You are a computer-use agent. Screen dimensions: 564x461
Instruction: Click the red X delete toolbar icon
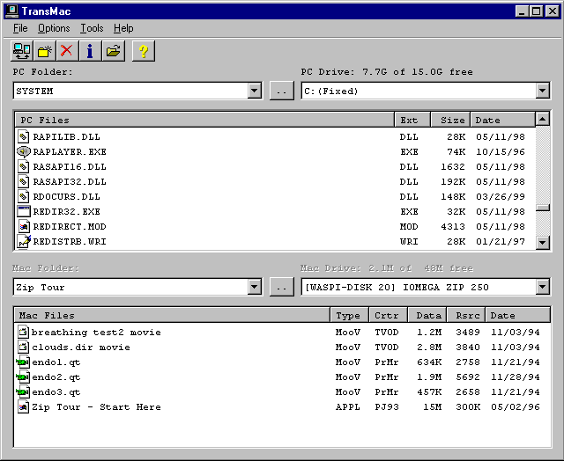tap(67, 51)
